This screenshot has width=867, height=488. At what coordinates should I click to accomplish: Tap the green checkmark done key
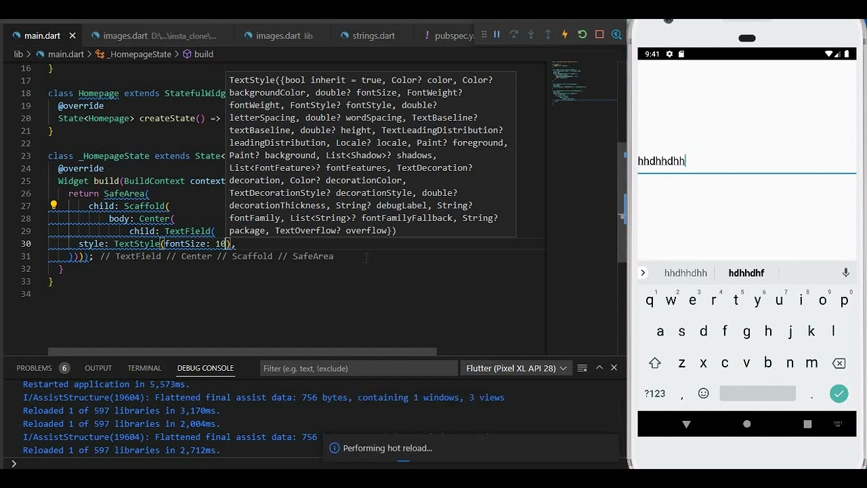coord(839,393)
